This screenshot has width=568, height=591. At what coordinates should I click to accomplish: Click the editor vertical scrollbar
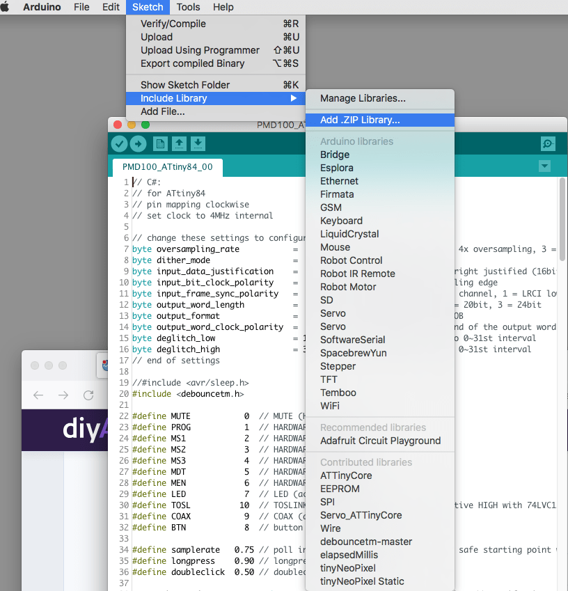562,219
